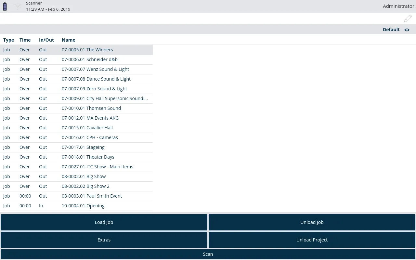Select job 07-0006.01 Schneider d&b
This screenshot has height=260, width=416.
point(76,59)
